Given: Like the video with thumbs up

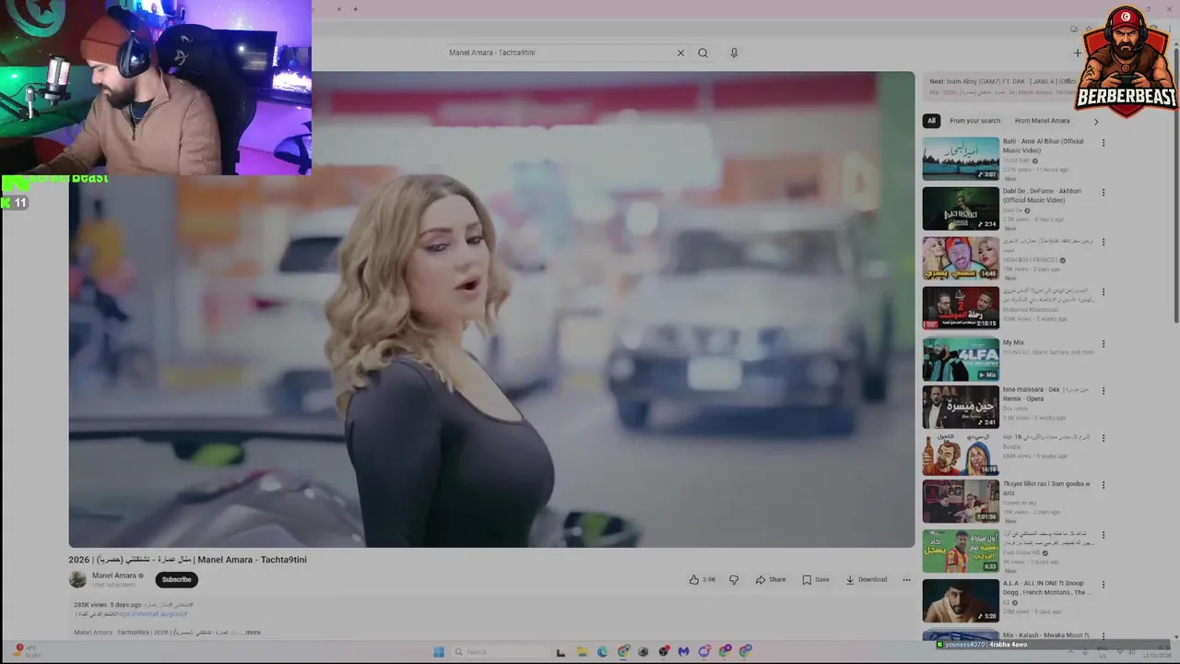Looking at the screenshot, I should pyautogui.click(x=702, y=579).
